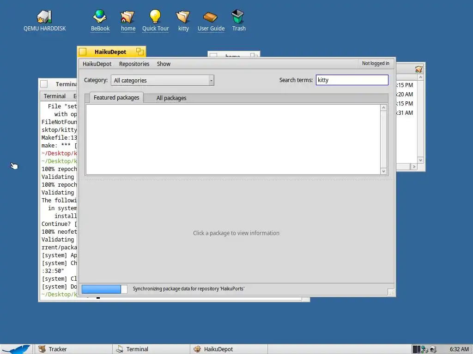The width and height of the screenshot is (473, 354).
Task: Click the 'Click a package to view information' text
Action: tap(236, 233)
